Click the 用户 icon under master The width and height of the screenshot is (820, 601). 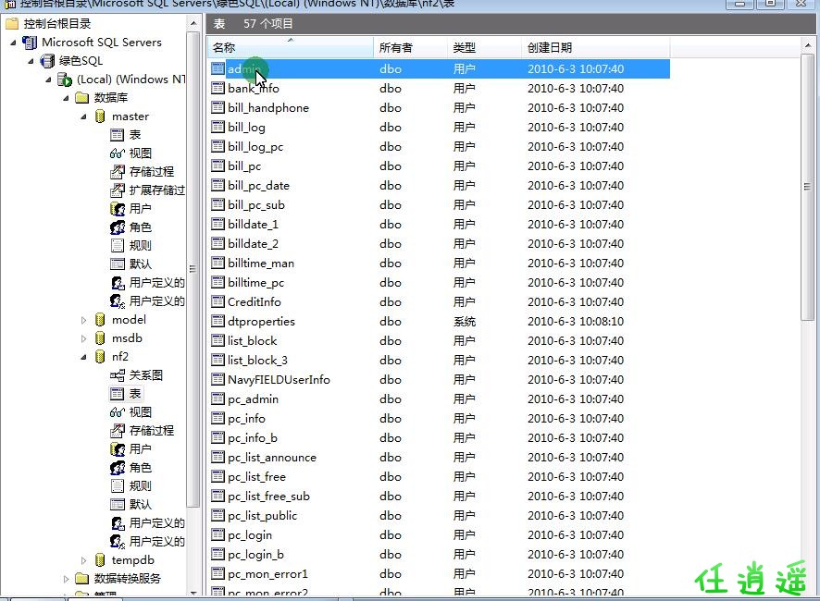(x=118, y=209)
